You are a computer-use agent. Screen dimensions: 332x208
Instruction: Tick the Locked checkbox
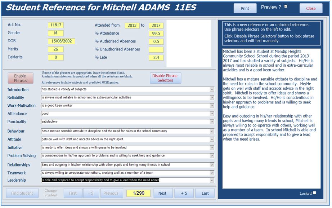(x=314, y=193)
